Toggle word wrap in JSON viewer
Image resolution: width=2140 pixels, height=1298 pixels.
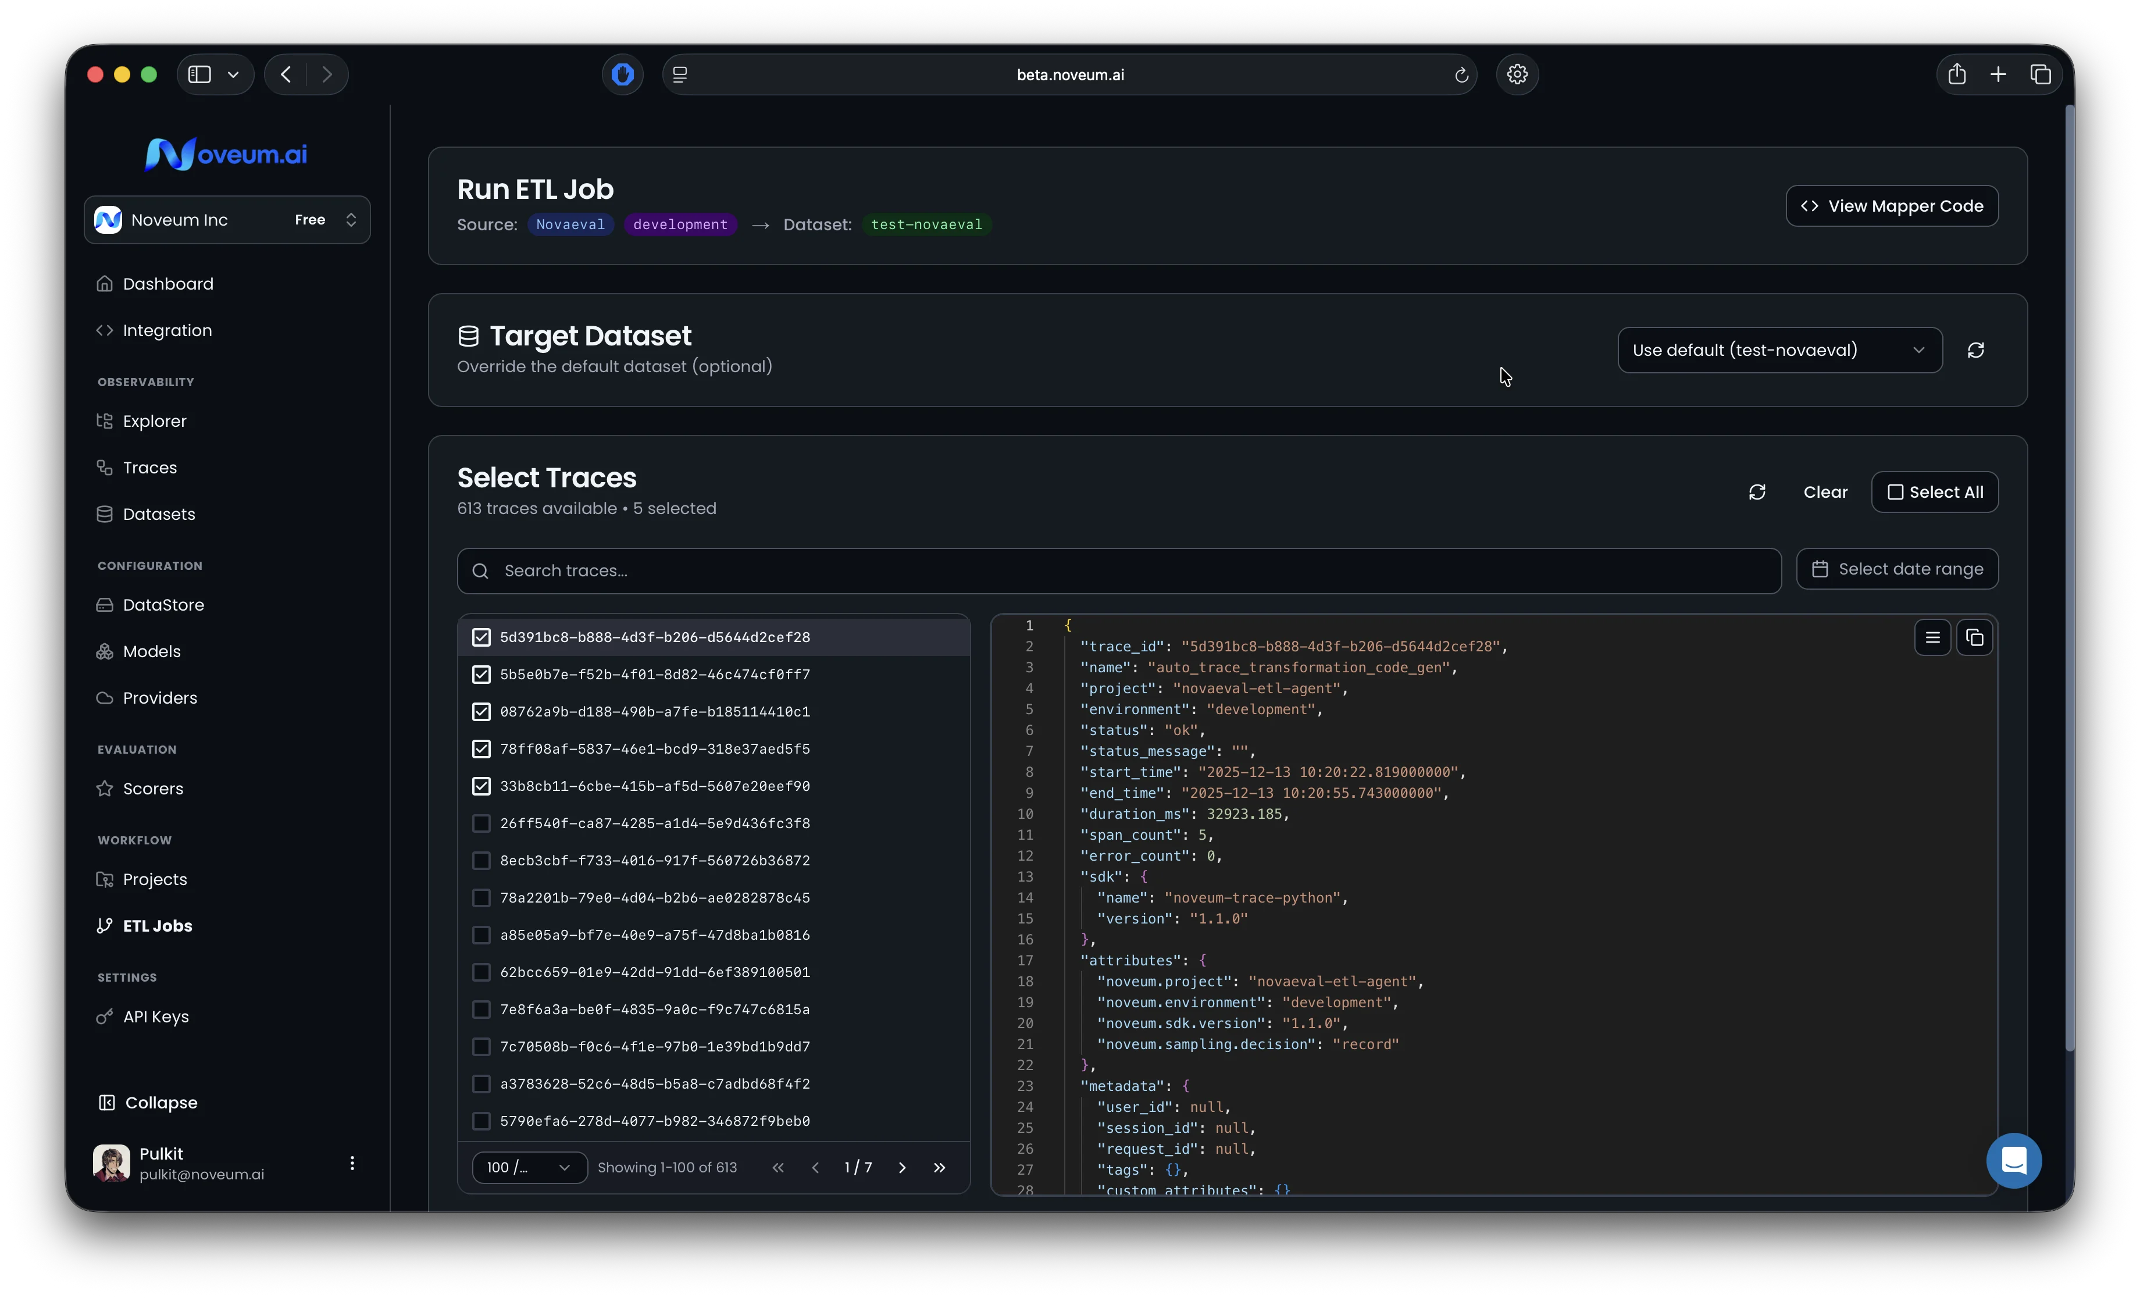coord(1932,638)
